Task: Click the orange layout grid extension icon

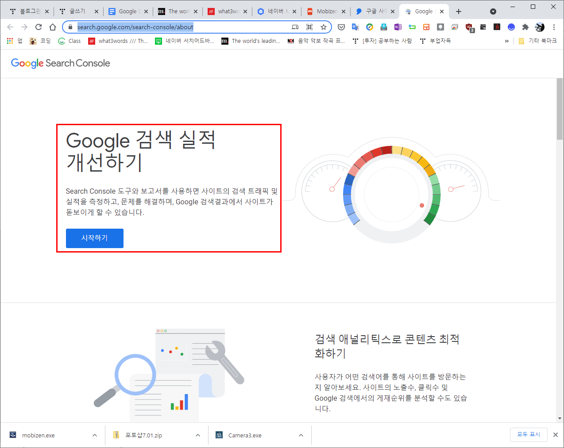Action: click(x=426, y=27)
